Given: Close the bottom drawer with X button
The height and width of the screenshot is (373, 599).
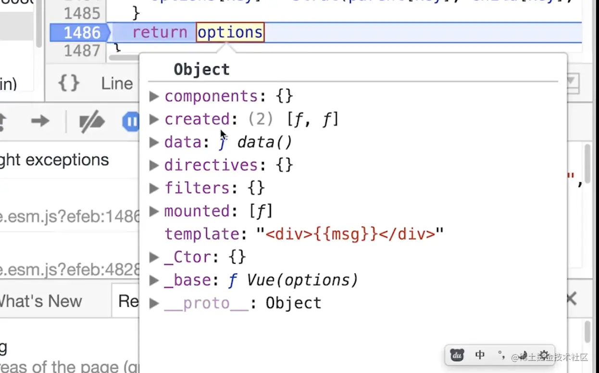Looking at the screenshot, I should (x=571, y=299).
